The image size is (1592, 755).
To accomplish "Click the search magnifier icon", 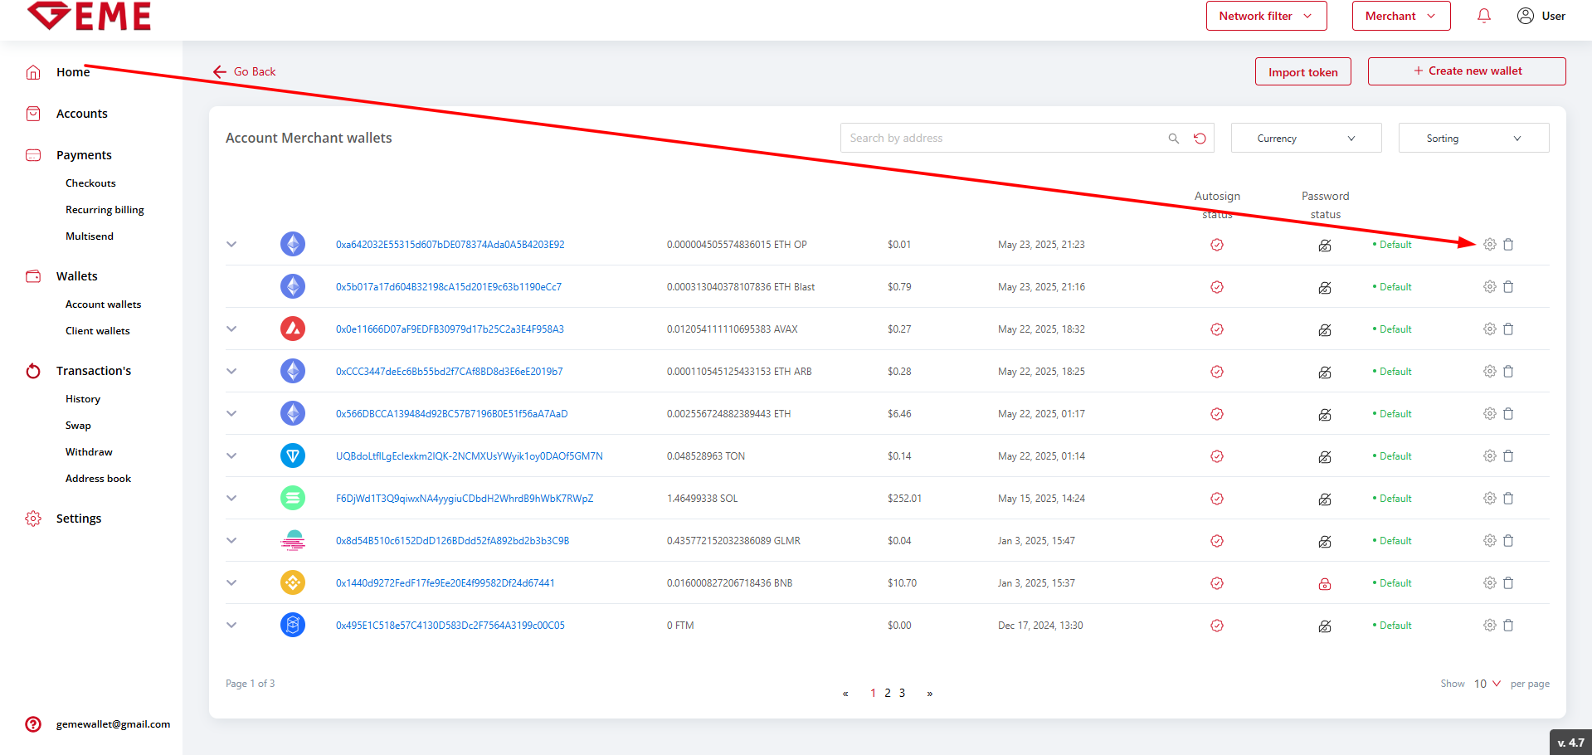I will pos(1173,139).
